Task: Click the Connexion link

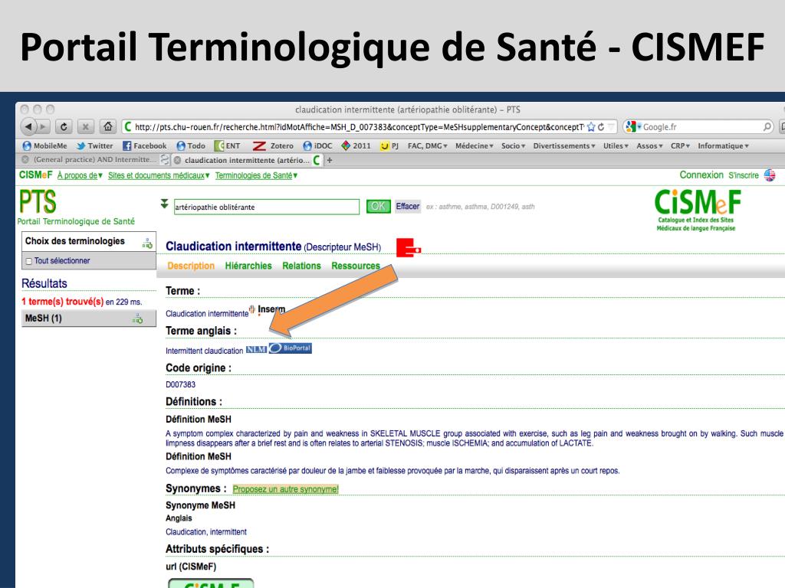Action: tap(701, 175)
